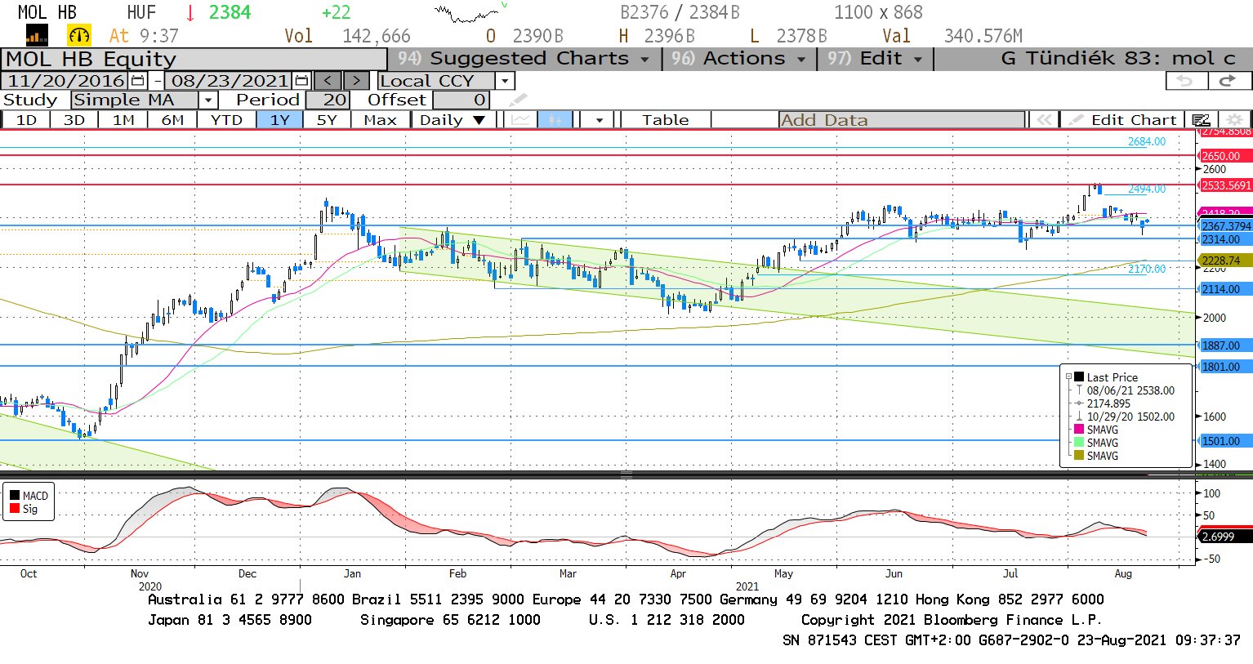Viewport: 1253px width, 664px height.
Task: Select the 5Y time range tab
Action: [326, 120]
